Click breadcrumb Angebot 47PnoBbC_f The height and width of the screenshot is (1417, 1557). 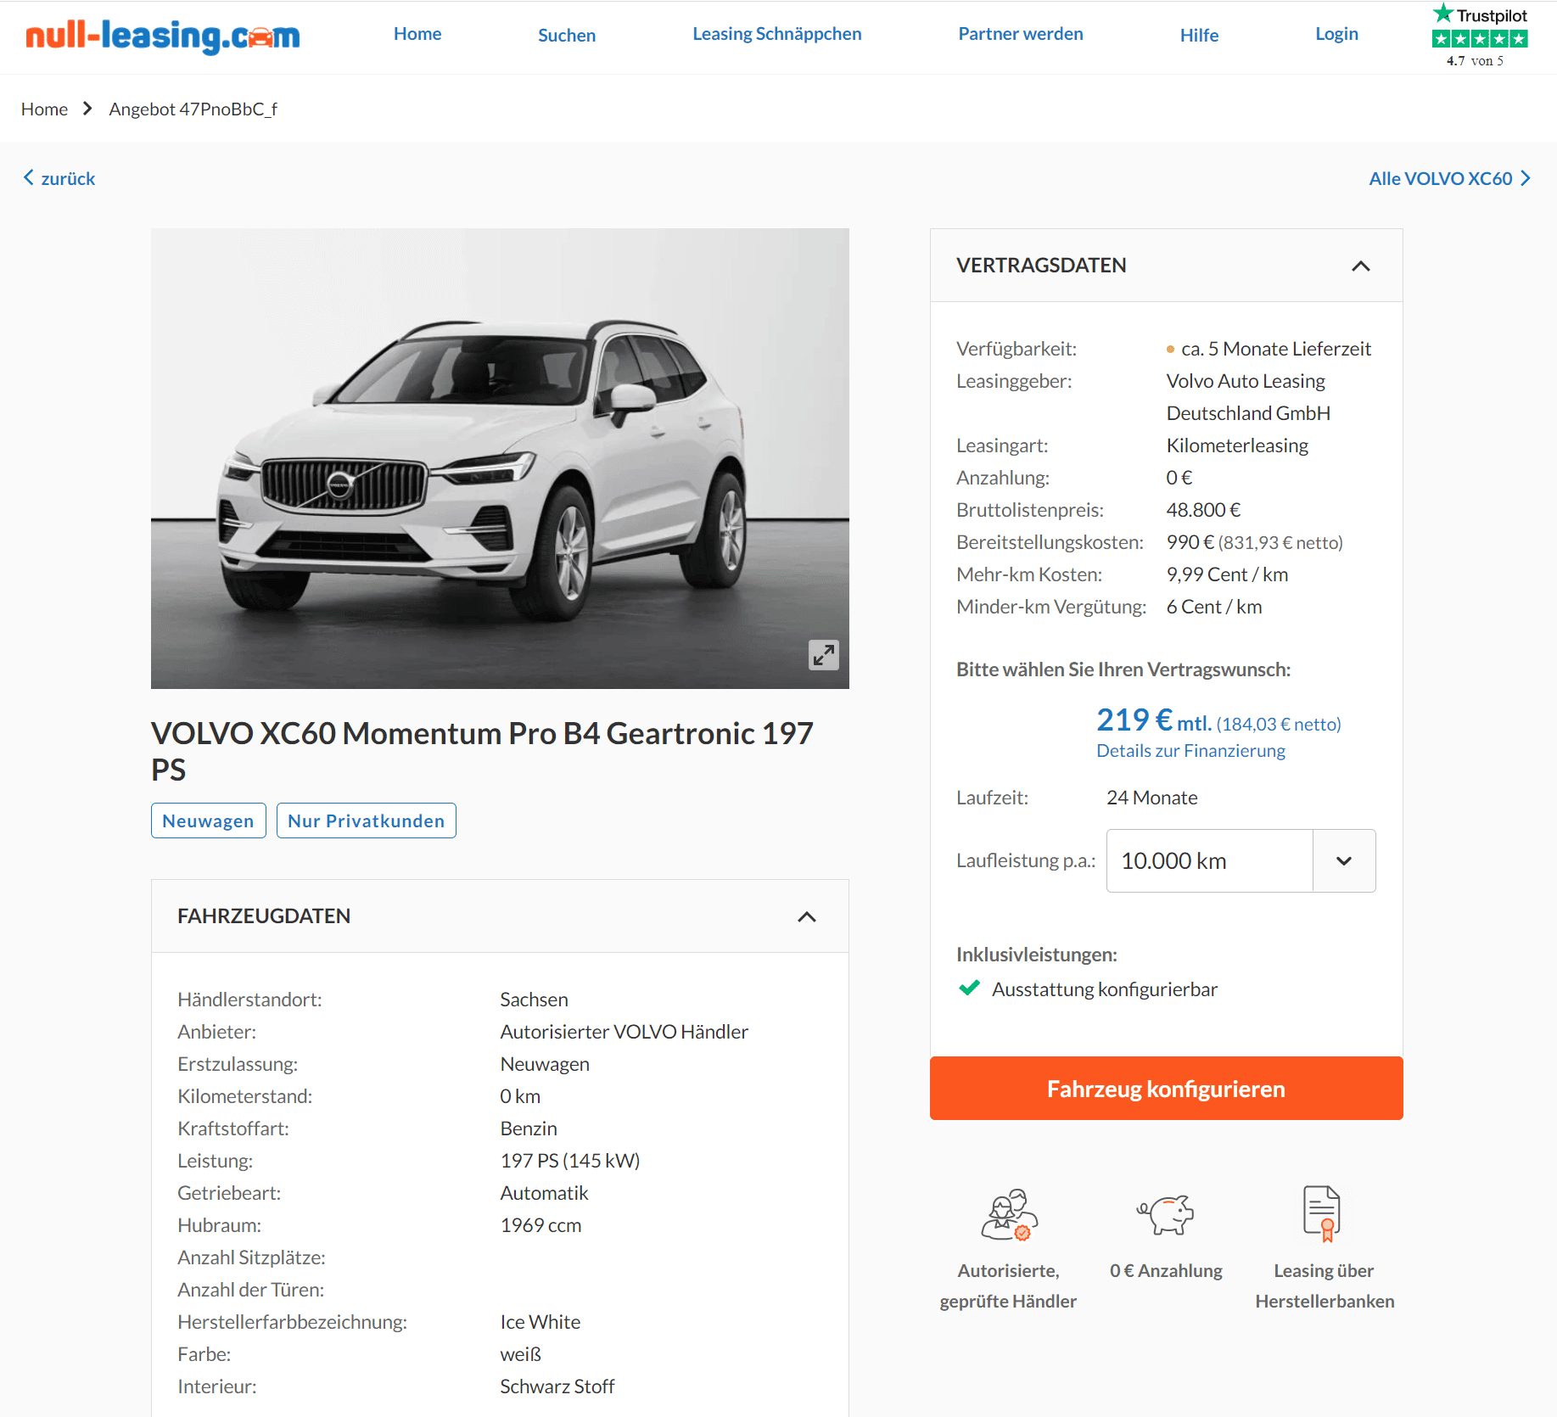point(193,109)
